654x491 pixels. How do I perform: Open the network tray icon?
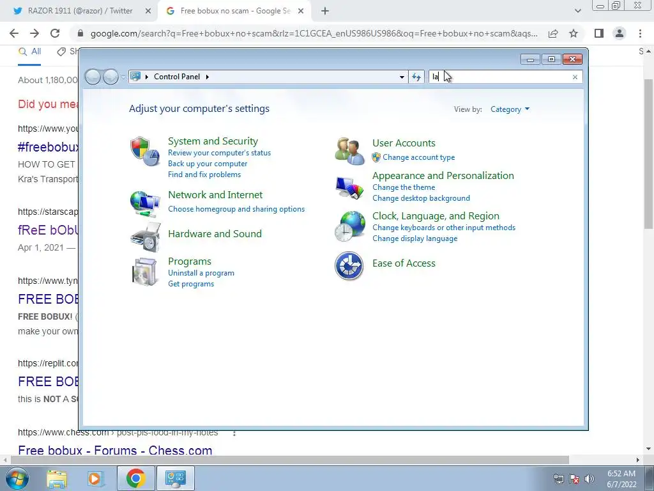[x=558, y=479]
